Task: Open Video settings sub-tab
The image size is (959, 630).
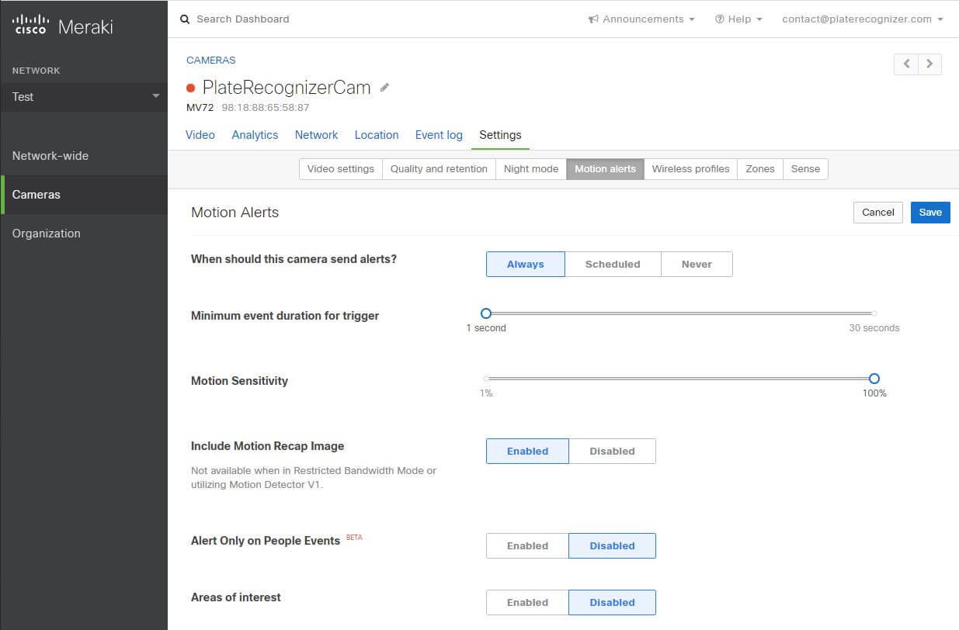Action: [x=341, y=168]
